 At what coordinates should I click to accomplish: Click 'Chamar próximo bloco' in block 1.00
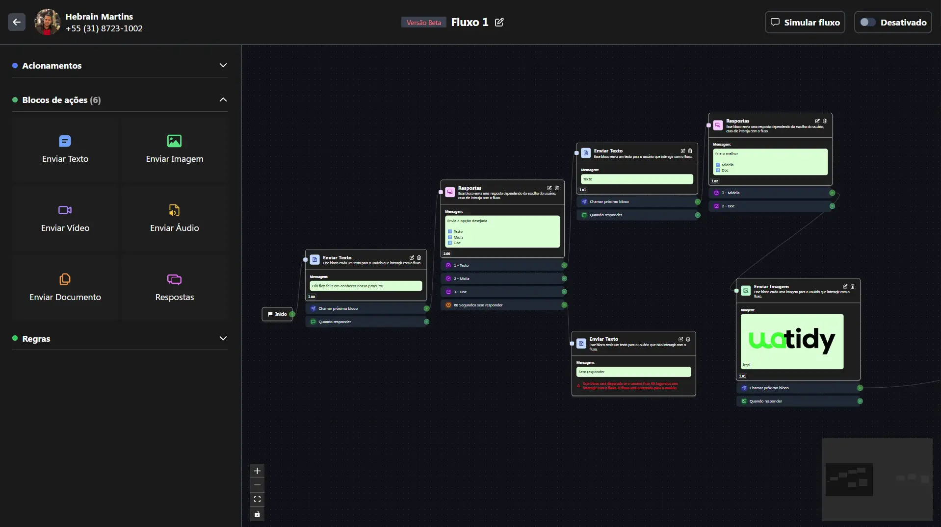(x=367, y=308)
